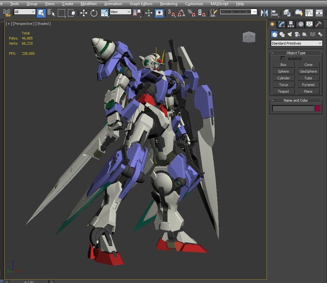Enable the AutoGrid checkbox

pyautogui.click(x=283, y=59)
